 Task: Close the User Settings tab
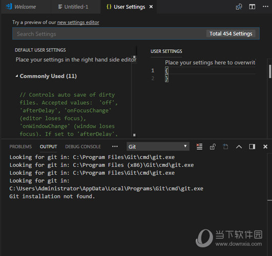tap(151, 7)
